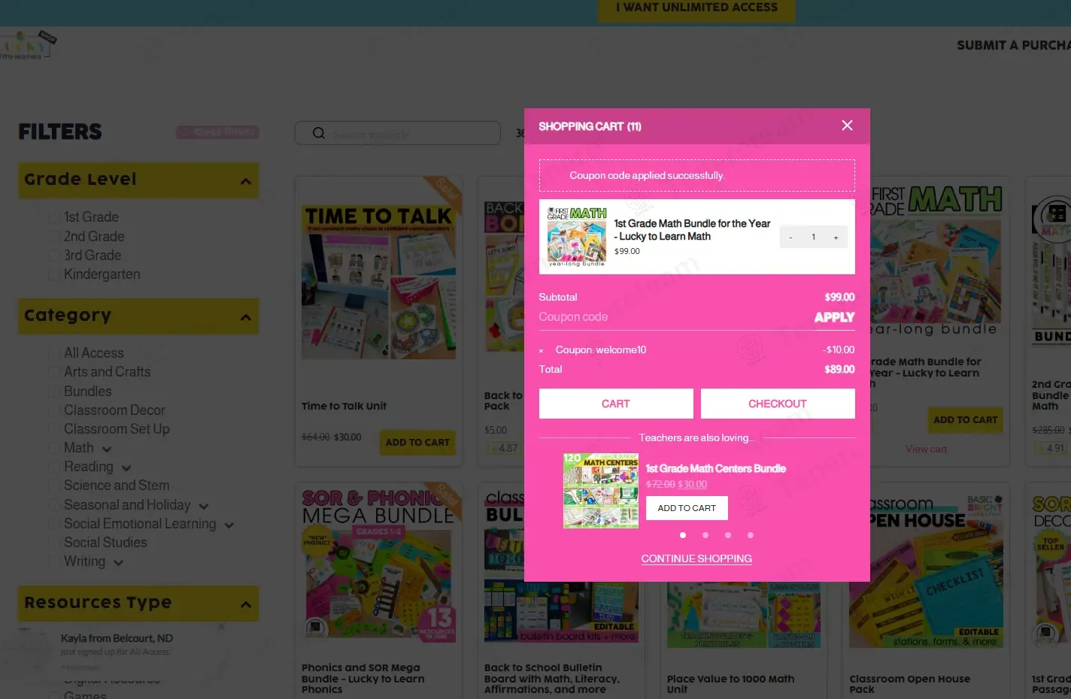
Task: Expand Reading subcategories
Action: [x=126, y=468]
